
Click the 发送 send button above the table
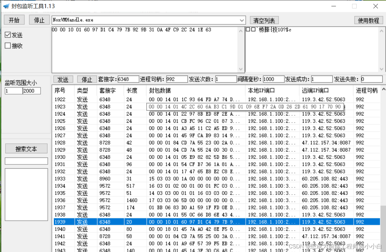click(63, 79)
